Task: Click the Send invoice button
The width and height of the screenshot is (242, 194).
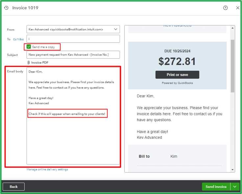Action: click(x=216, y=186)
